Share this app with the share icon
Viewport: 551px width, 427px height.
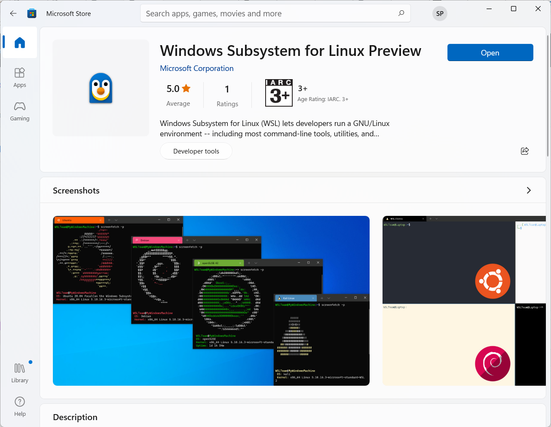pos(525,151)
